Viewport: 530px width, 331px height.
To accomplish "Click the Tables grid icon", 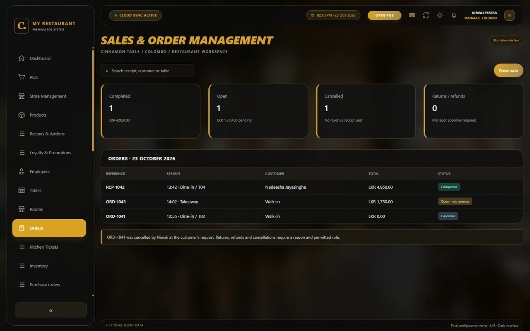I will point(22,190).
